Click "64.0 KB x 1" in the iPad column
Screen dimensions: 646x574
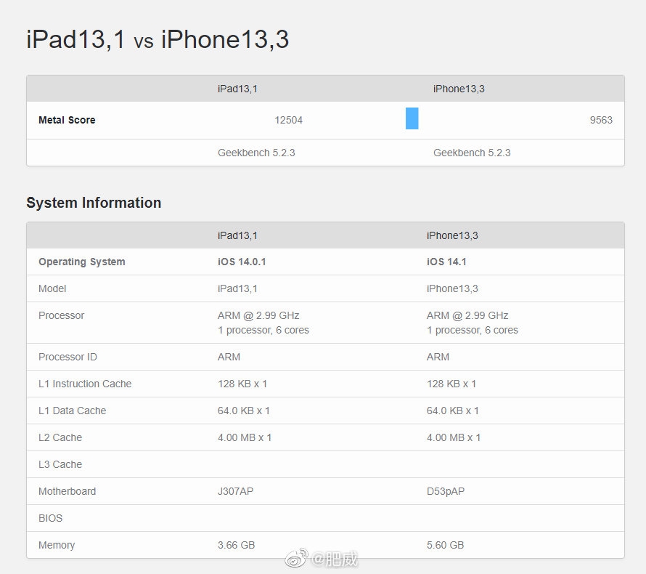[243, 411]
